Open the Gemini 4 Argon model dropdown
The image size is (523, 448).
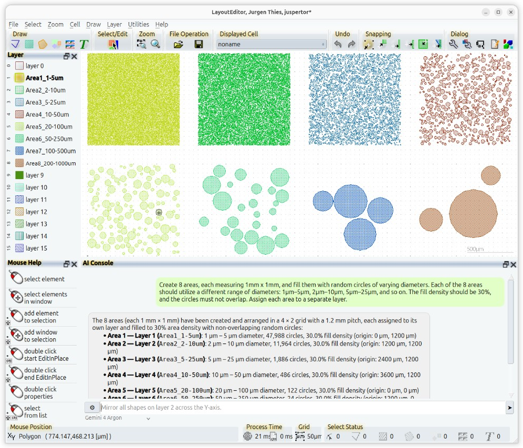[x=118, y=418]
